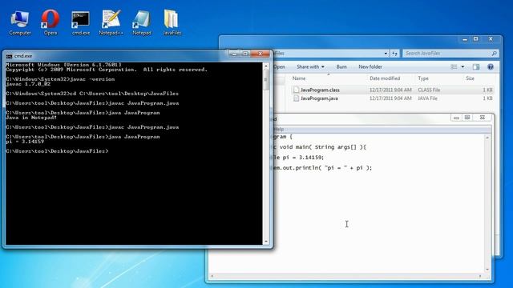Click Burn in the Explorer toolbar
513x288 pixels.
[341, 66]
